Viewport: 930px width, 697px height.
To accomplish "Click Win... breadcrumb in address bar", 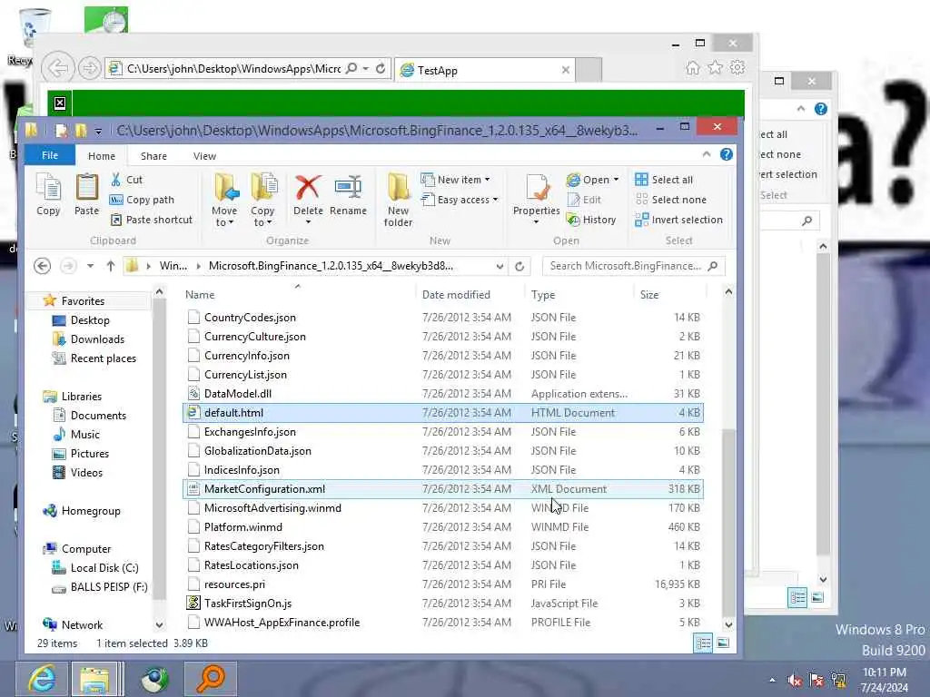I will (x=173, y=266).
